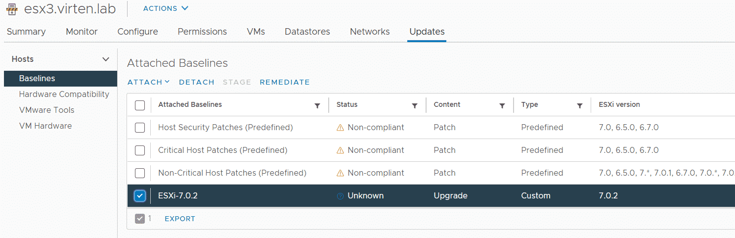
Task: Open the Datastores tab
Action: (x=307, y=32)
